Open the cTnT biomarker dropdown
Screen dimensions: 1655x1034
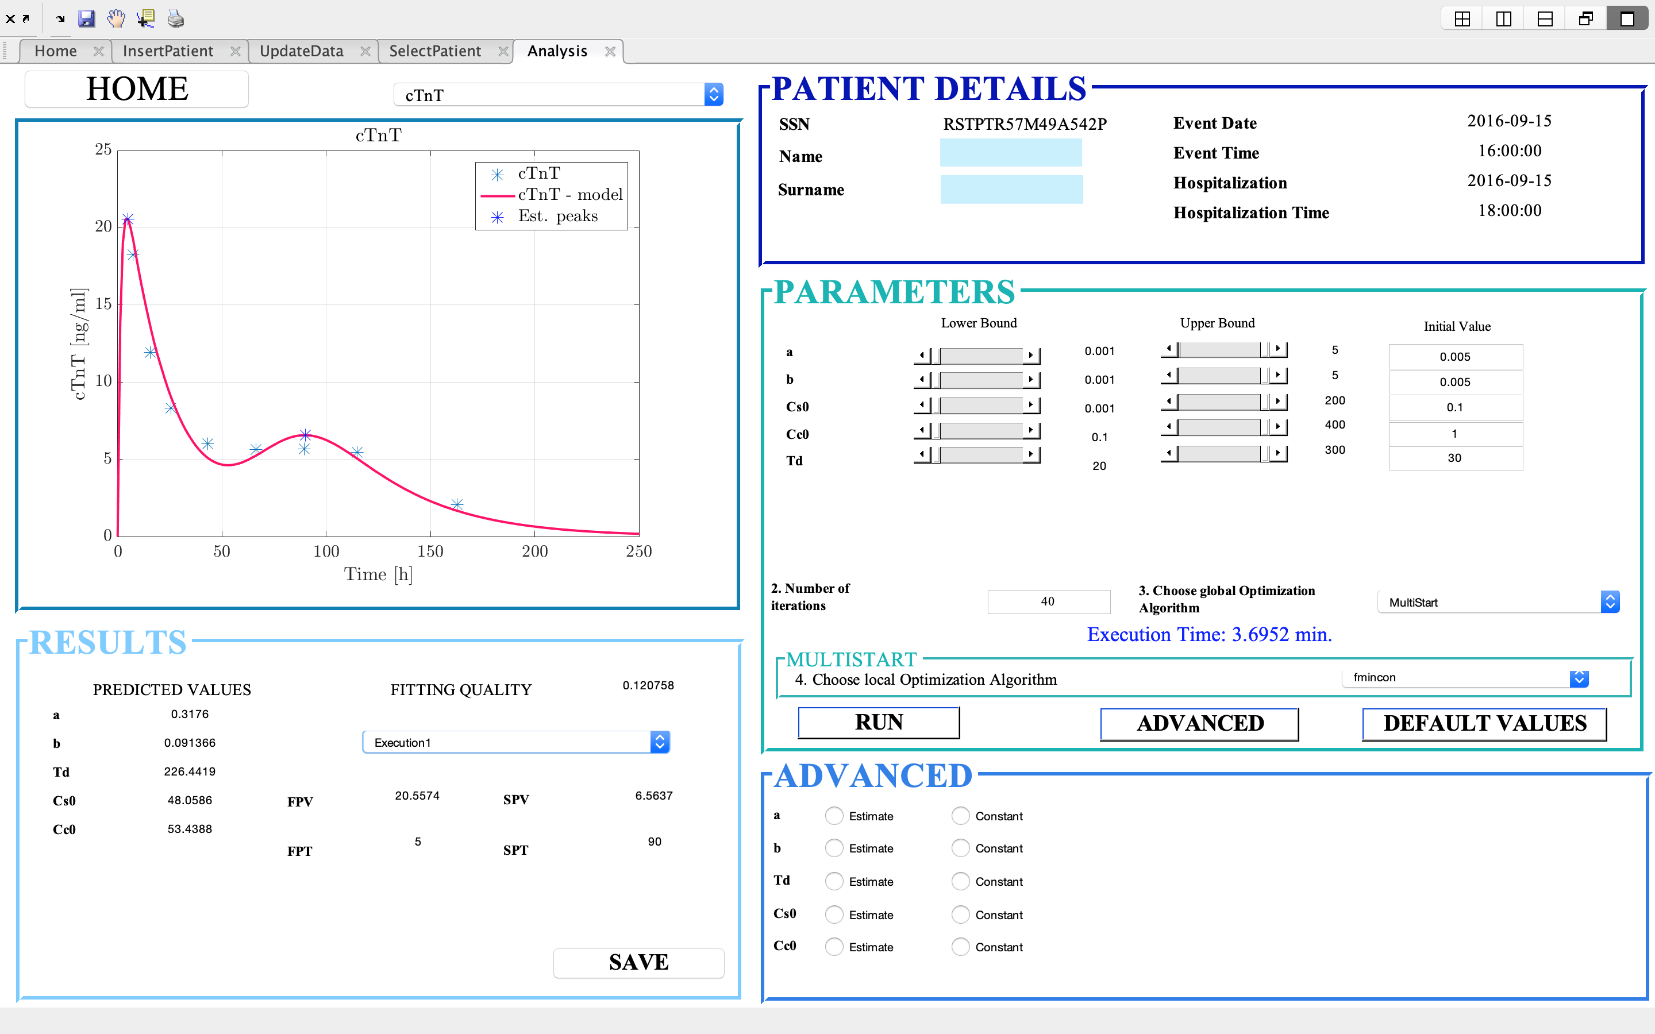(558, 95)
